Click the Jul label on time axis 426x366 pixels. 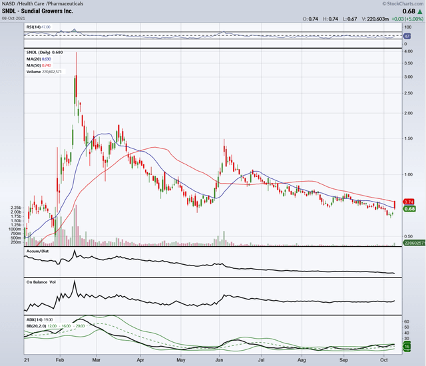pyautogui.click(x=261, y=360)
